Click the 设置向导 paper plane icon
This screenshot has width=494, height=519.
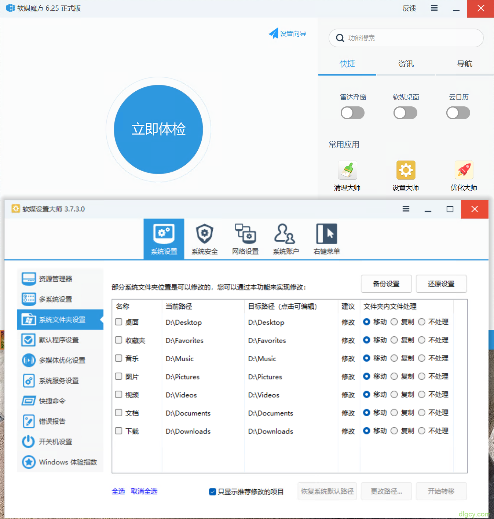coord(274,34)
